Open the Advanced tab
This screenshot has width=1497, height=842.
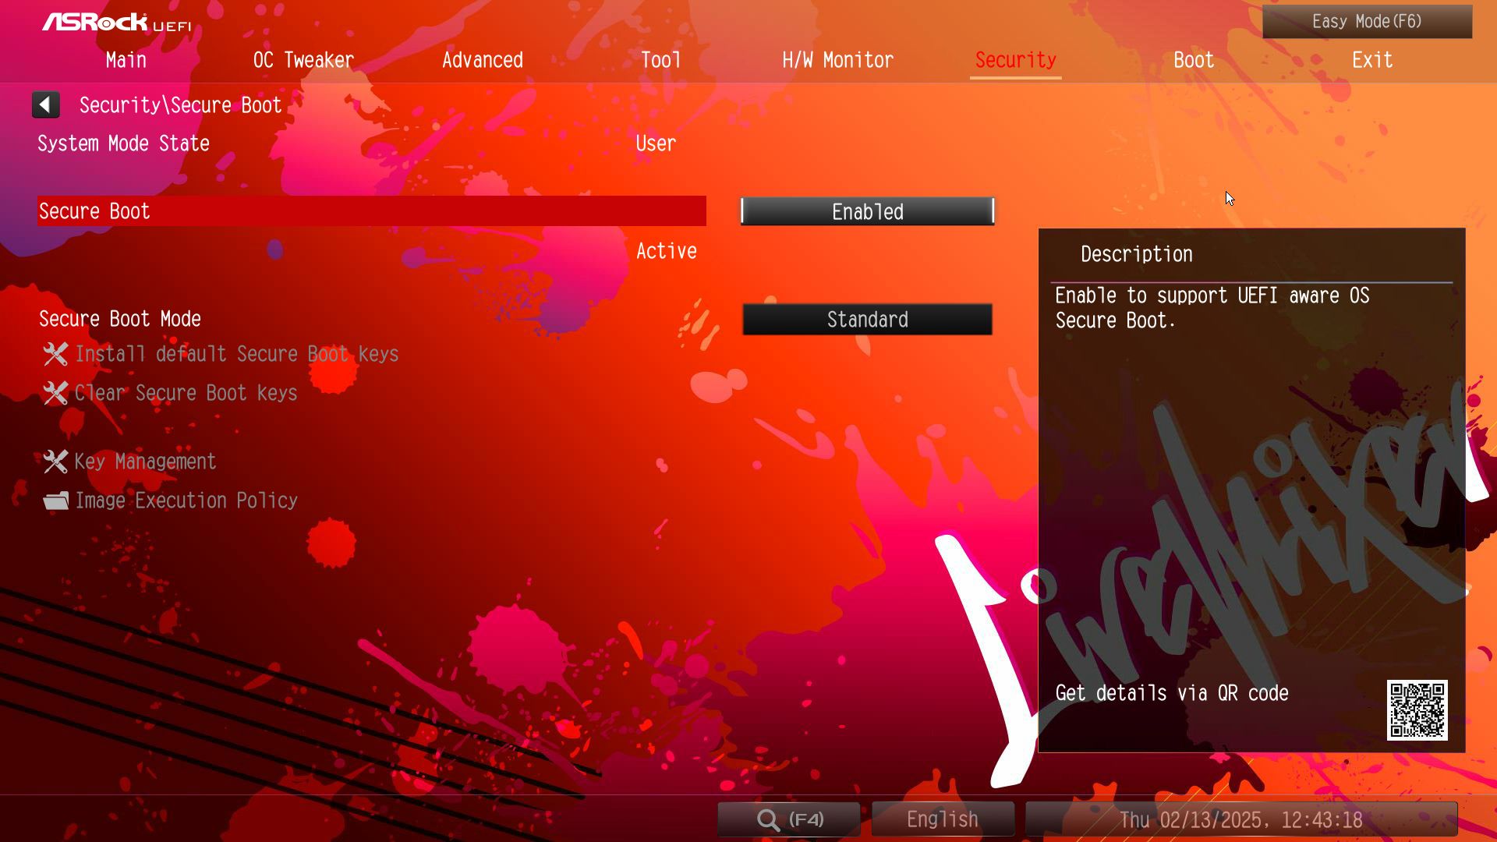(483, 60)
